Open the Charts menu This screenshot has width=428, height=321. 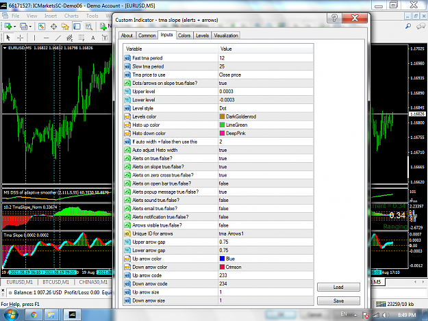(71, 16)
